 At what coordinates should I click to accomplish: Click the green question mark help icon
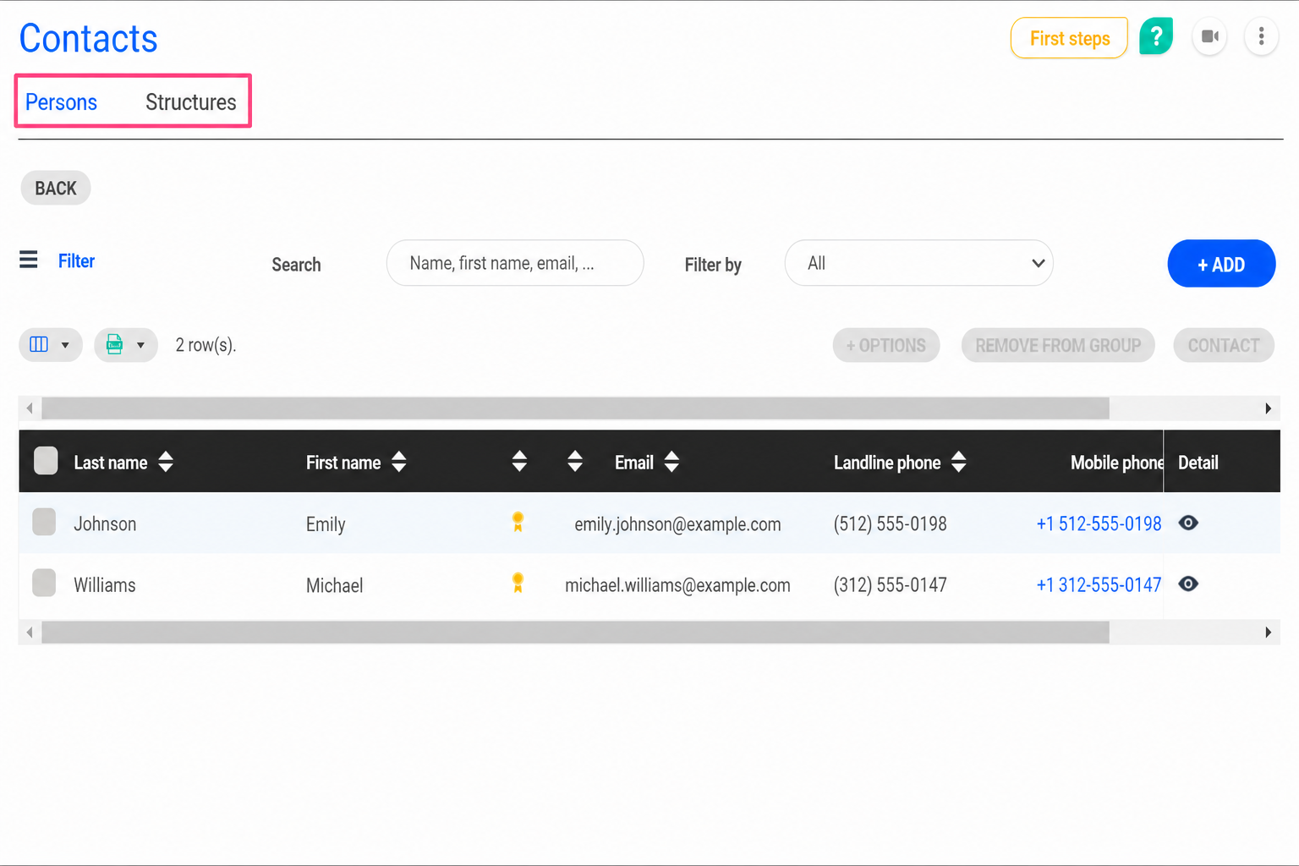pos(1155,36)
